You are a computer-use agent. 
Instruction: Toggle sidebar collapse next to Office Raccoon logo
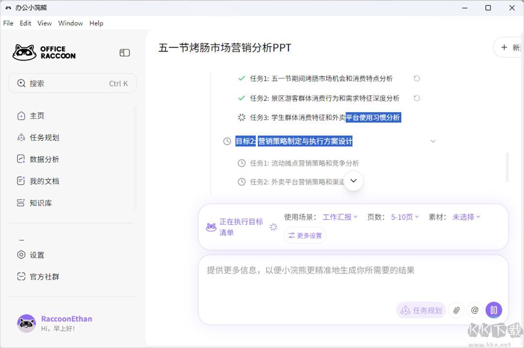(x=125, y=52)
